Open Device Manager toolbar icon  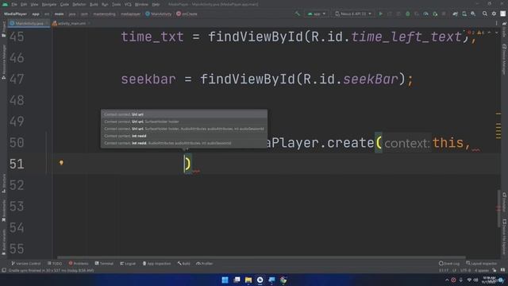click(x=464, y=14)
